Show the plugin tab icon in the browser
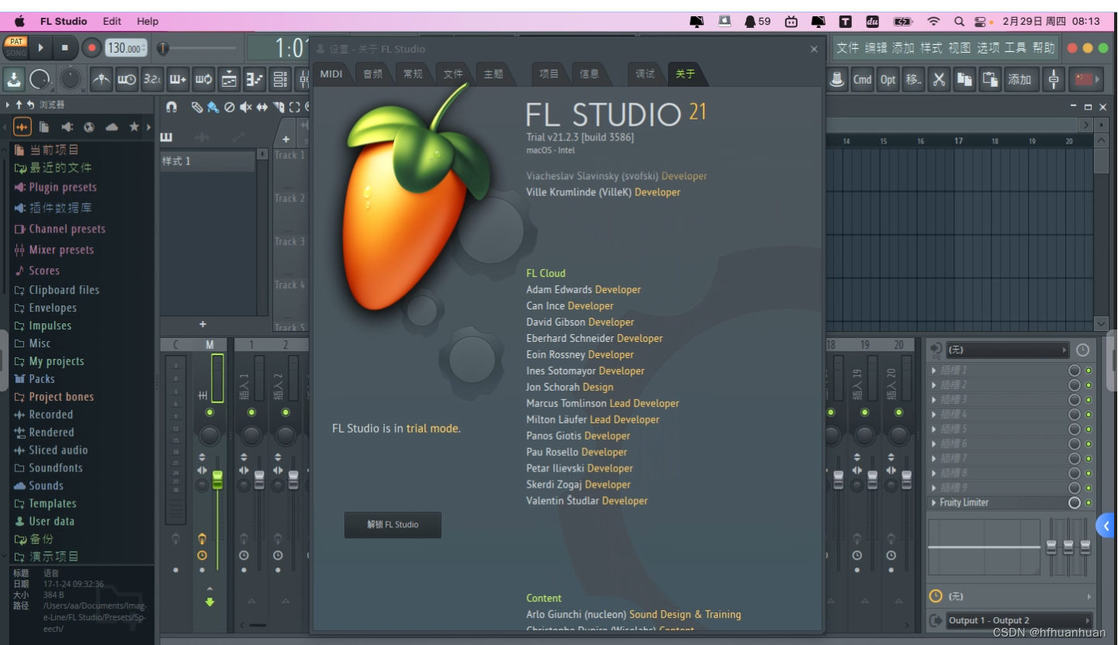Viewport: 1118px width, 645px height. pyautogui.click(x=67, y=126)
